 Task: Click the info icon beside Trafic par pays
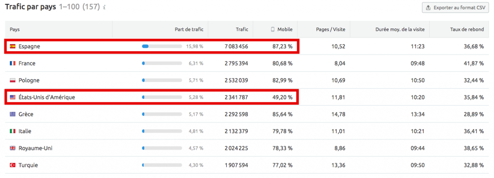pyautogui.click(x=104, y=7)
